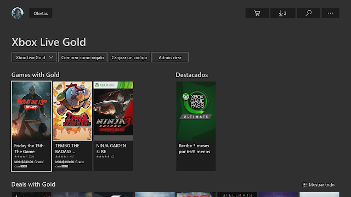Click TEMBO star rating 49
The height and width of the screenshot is (197, 351).
64,157
